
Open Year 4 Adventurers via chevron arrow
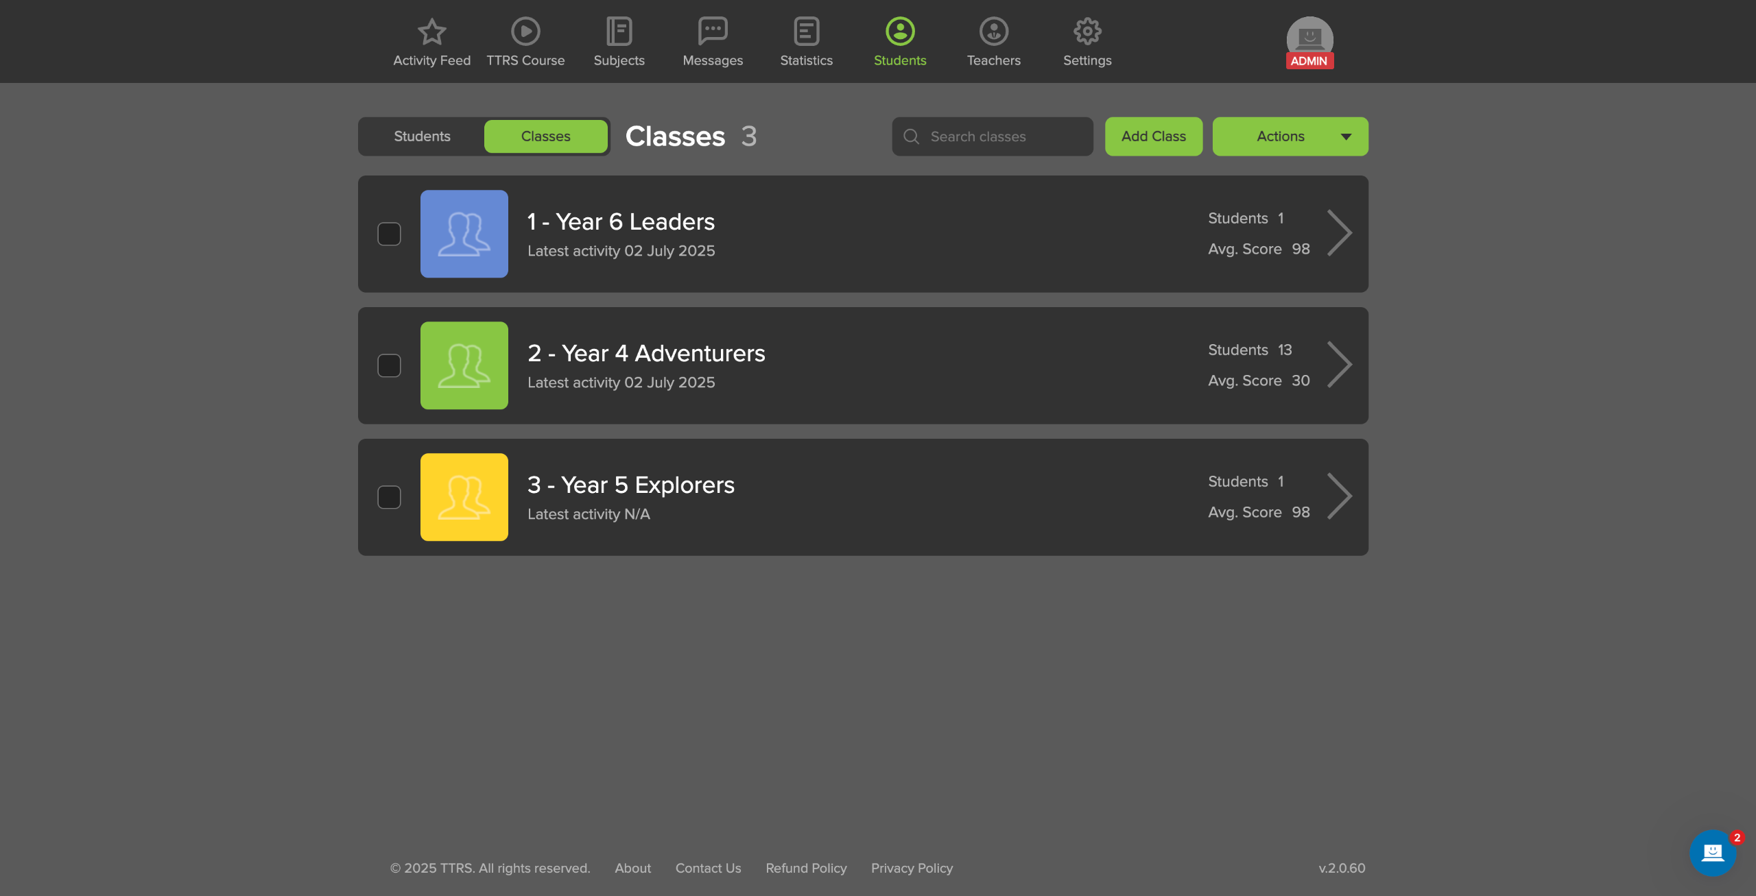[x=1338, y=365]
